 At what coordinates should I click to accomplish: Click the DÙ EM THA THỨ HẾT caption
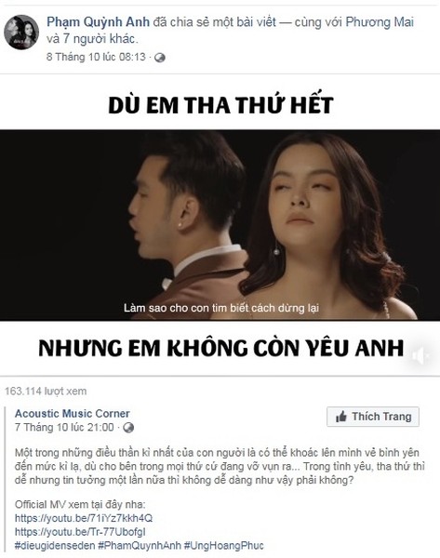coord(220,105)
